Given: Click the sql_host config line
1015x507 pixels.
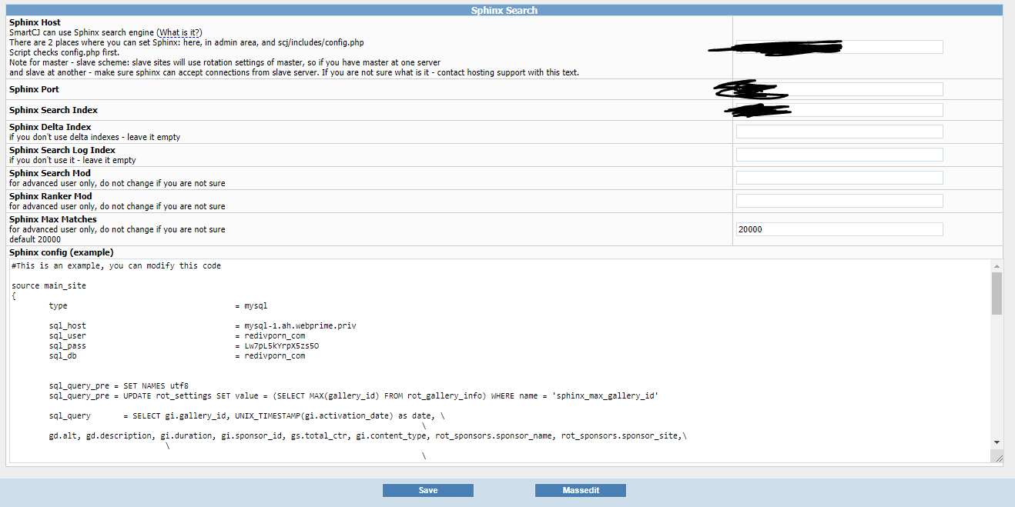Looking at the screenshot, I should 203,325.
